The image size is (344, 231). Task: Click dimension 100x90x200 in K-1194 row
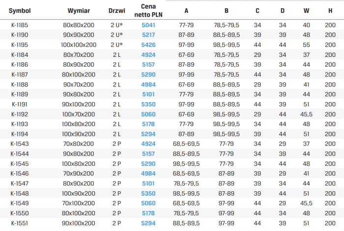(79, 134)
